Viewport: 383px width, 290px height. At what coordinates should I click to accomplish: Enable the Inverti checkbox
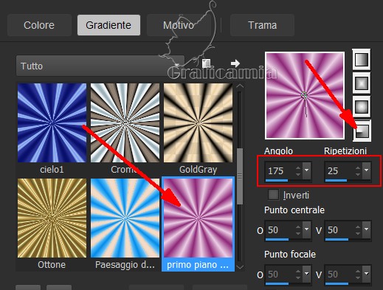pos(274,195)
